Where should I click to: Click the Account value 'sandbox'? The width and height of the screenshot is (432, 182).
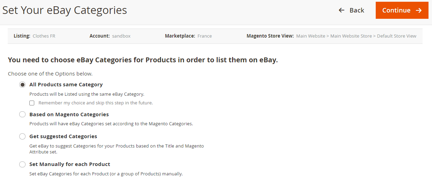point(121,36)
